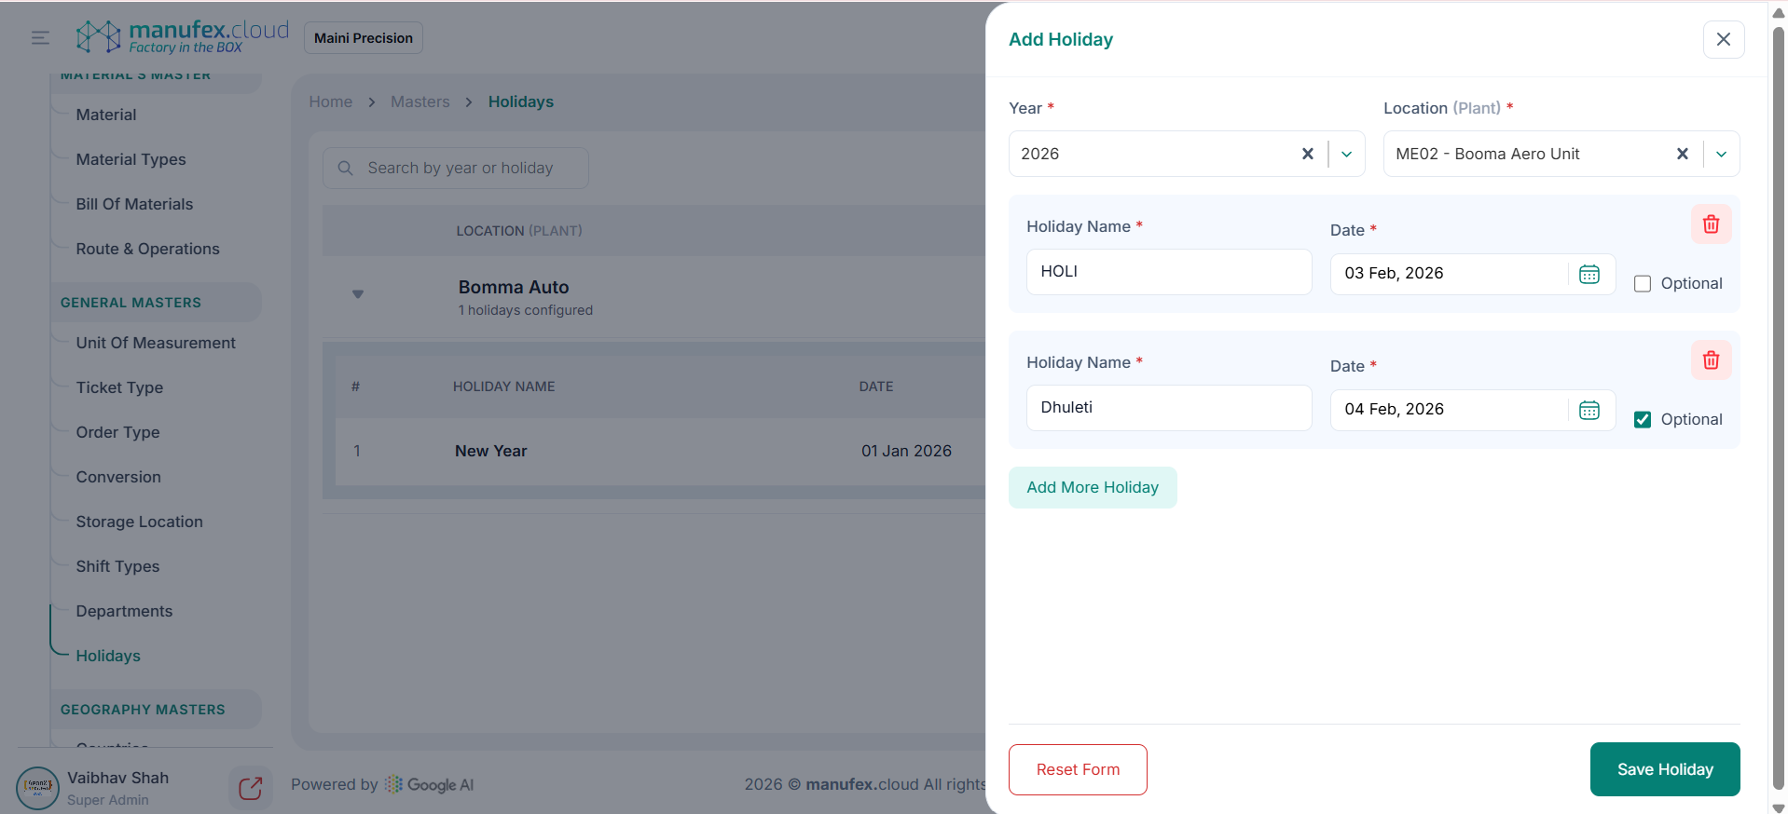This screenshot has width=1788, height=814.
Task: Go to Departments in the sidebar
Action: [124, 611]
